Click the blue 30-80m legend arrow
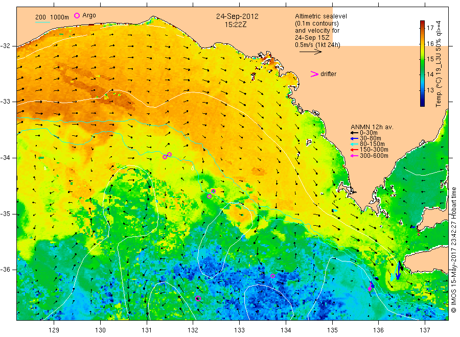The width and height of the screenshot is (460, 337). (x=354, y=138)
